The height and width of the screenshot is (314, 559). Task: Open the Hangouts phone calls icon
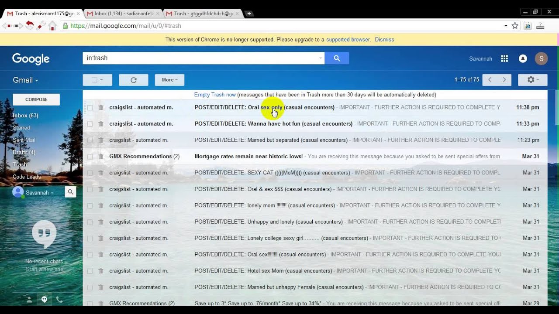59,300
